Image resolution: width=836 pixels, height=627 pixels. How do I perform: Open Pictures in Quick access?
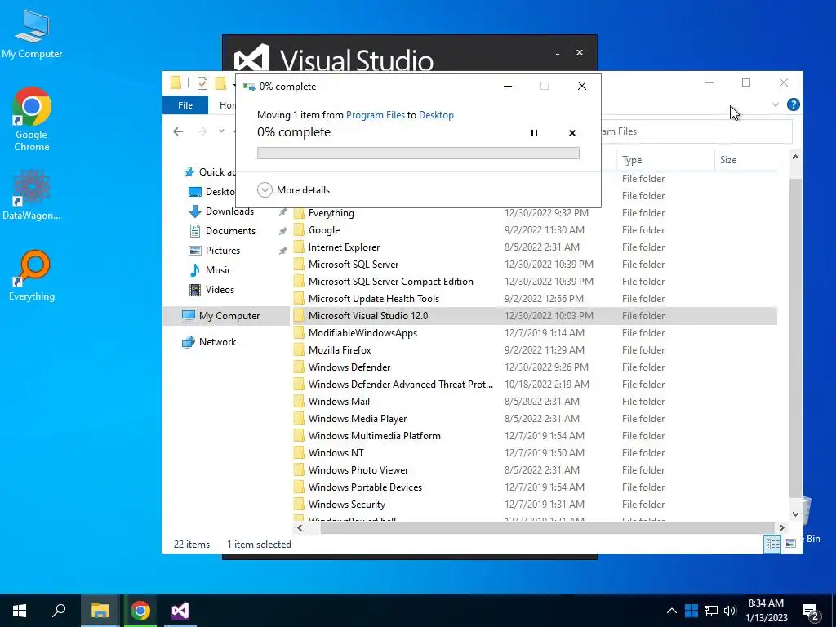click(216, 251)
